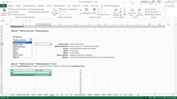177x99 pixels.
Task: Click the insert function fx icon
Action: coord(26,21)
